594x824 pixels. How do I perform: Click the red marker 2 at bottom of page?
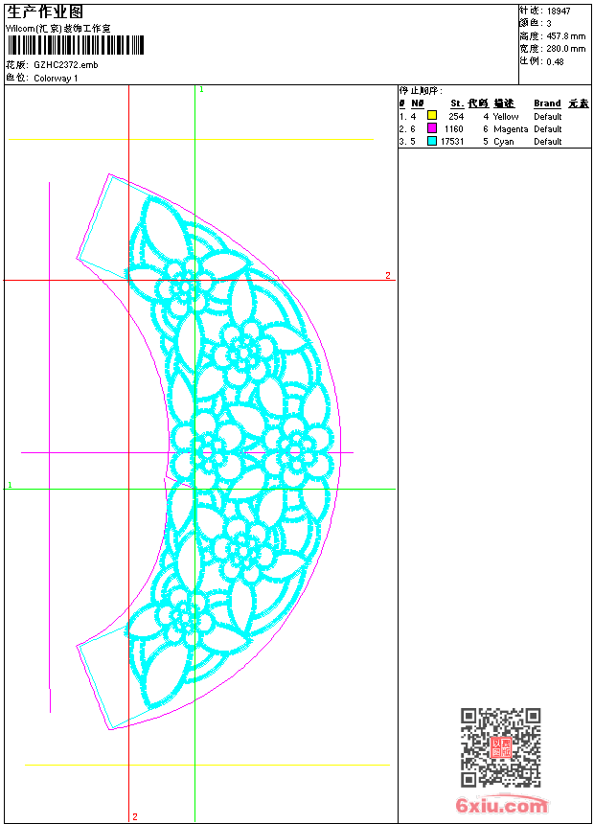[135, 816]
